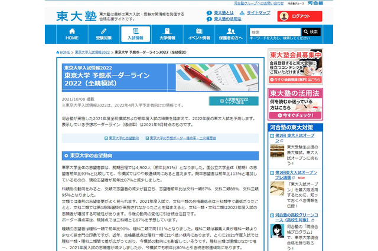
Task: Click arrow icon beside 河合塾の高校グリーンコース
Action: [272, 216]
